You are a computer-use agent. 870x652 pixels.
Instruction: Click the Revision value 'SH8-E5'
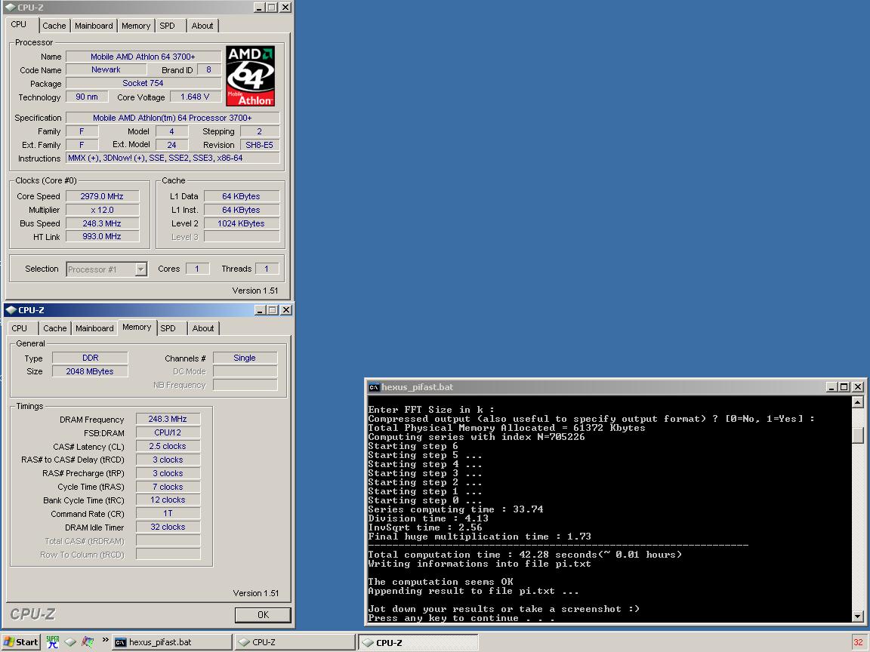(260, 145)
